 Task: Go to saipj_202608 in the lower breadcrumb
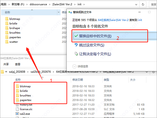17,72
